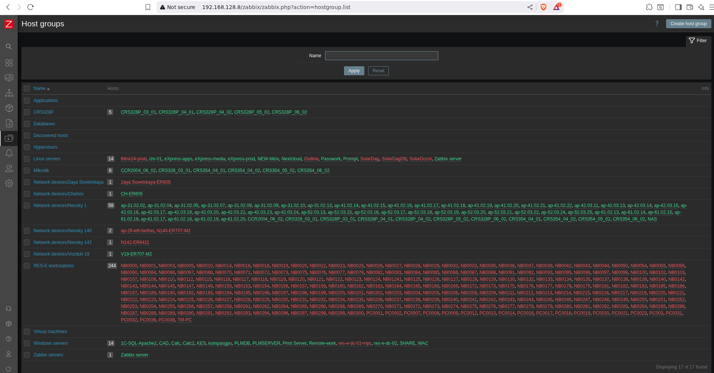Open the search icon in Zabbix sidebar

pyautogui.click(x=9, y=47)
